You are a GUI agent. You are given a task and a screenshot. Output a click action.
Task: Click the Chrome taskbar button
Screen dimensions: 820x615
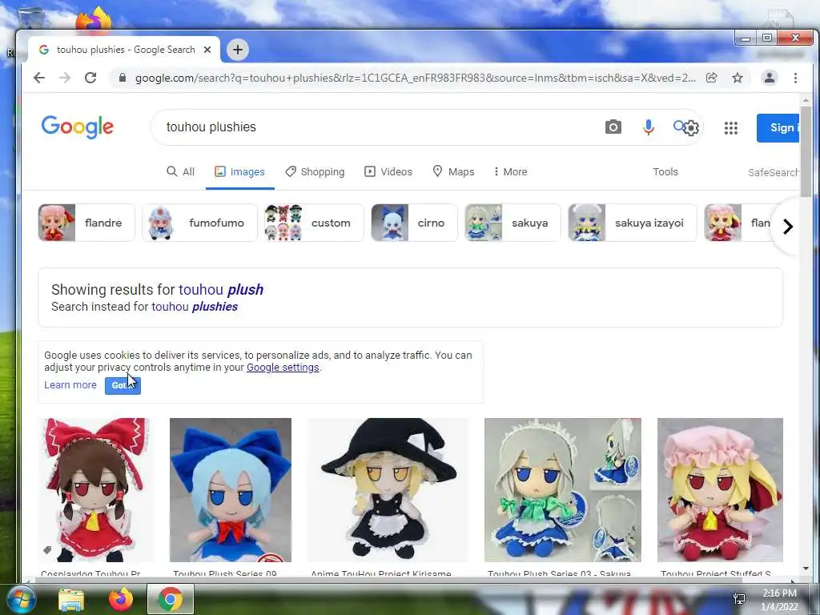171,599
